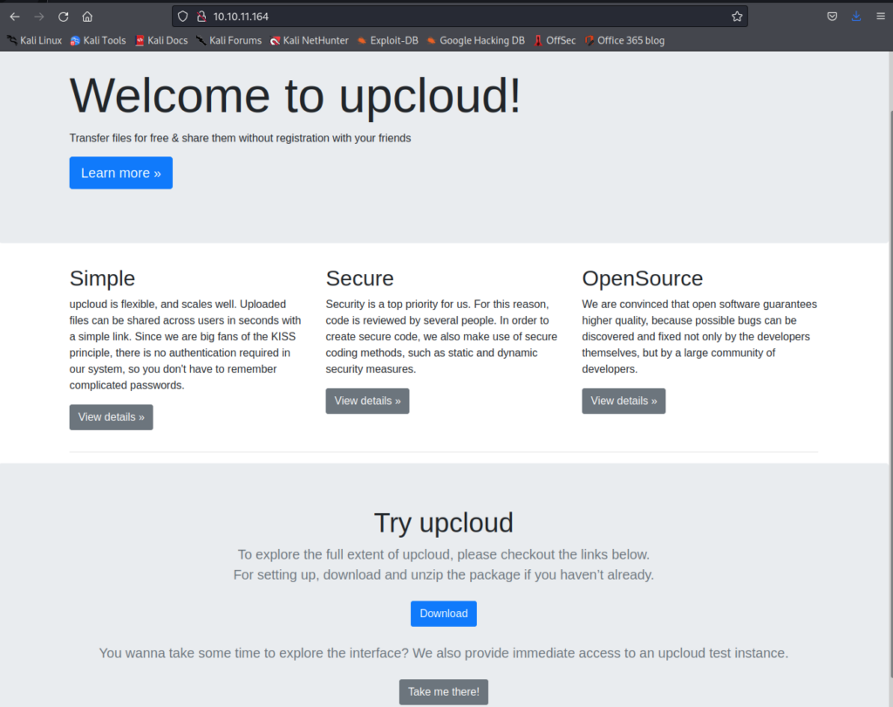Click the 'Transfer files for free' tagline
893x707 pixels.
(x=241, y=138)
